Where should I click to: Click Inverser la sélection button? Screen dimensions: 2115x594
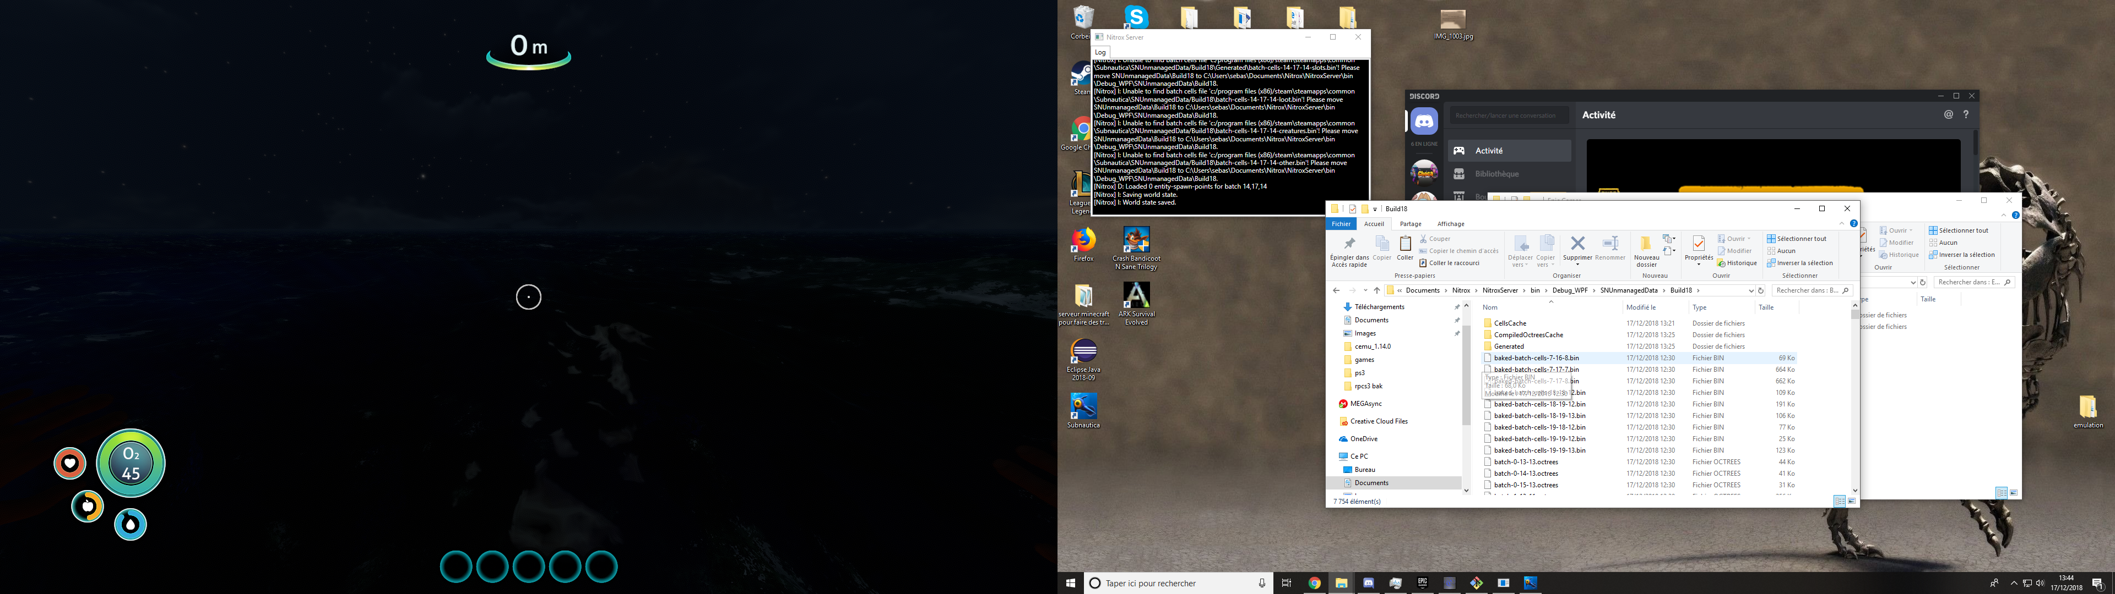click(x=1800, y=263)
